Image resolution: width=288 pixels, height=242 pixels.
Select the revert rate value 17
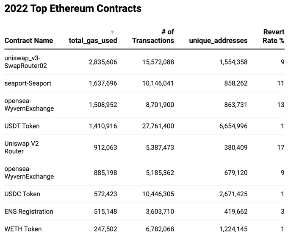coord(280,147)
